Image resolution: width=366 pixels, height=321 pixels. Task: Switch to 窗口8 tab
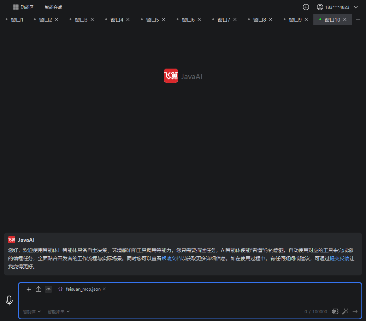pyautogui.click(x=260, y=20)
